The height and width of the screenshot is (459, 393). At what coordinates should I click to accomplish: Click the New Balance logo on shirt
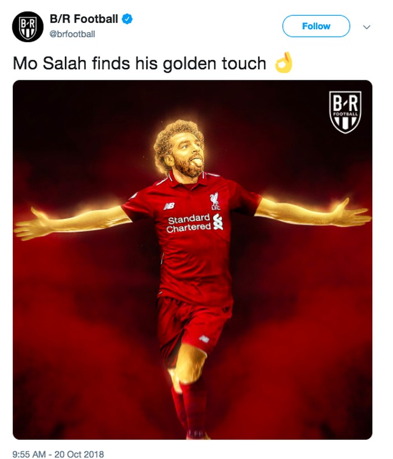pos(169,206)
